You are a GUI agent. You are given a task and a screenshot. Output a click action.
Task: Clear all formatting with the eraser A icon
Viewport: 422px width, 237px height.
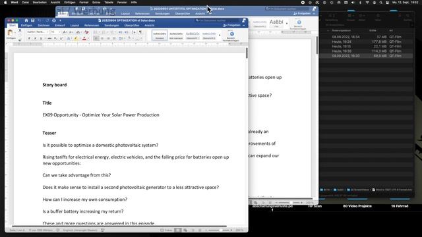coord(86,32)
